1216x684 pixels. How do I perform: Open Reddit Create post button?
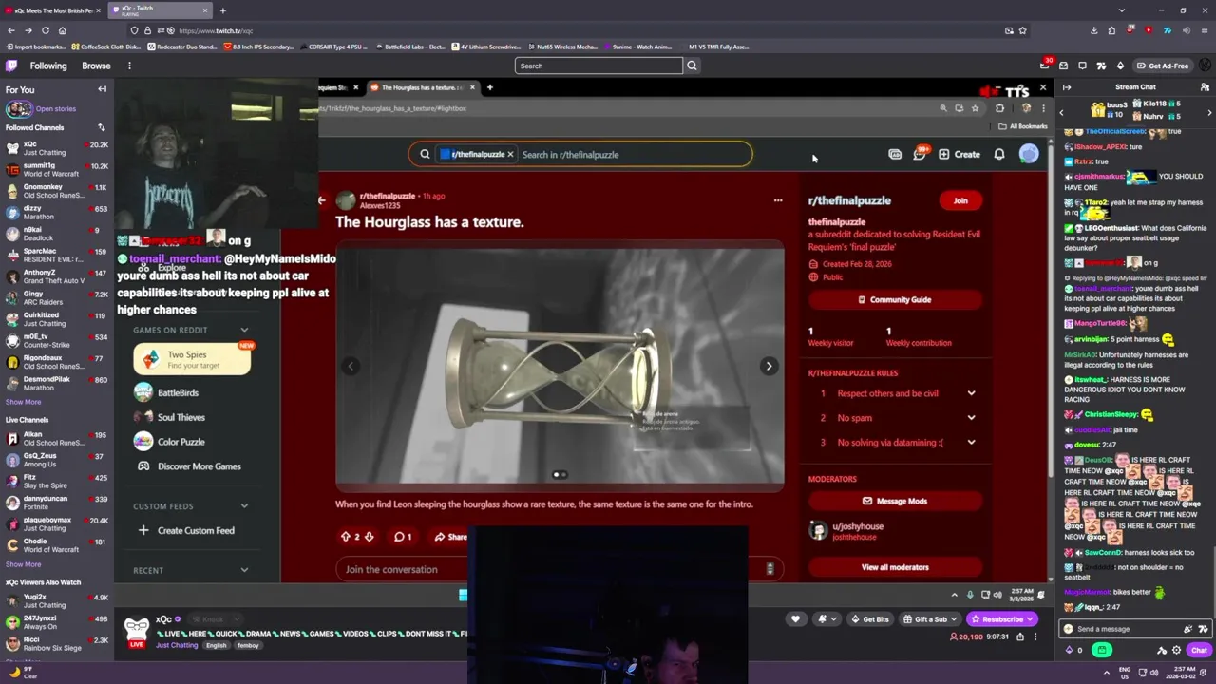(x=959, y=154)
